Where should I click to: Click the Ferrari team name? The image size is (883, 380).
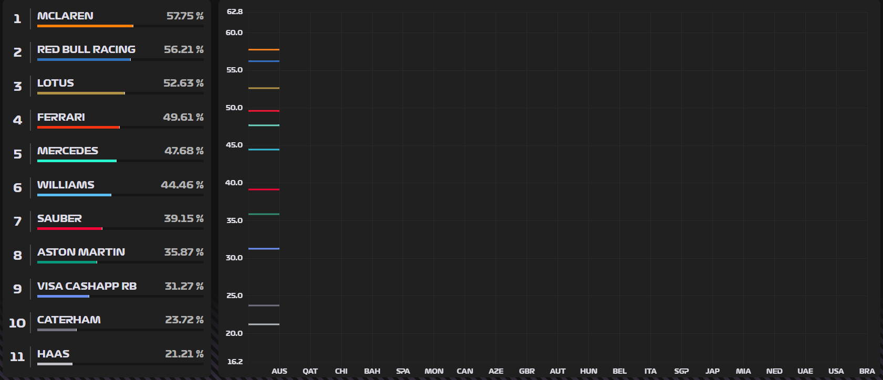point(61,117)
